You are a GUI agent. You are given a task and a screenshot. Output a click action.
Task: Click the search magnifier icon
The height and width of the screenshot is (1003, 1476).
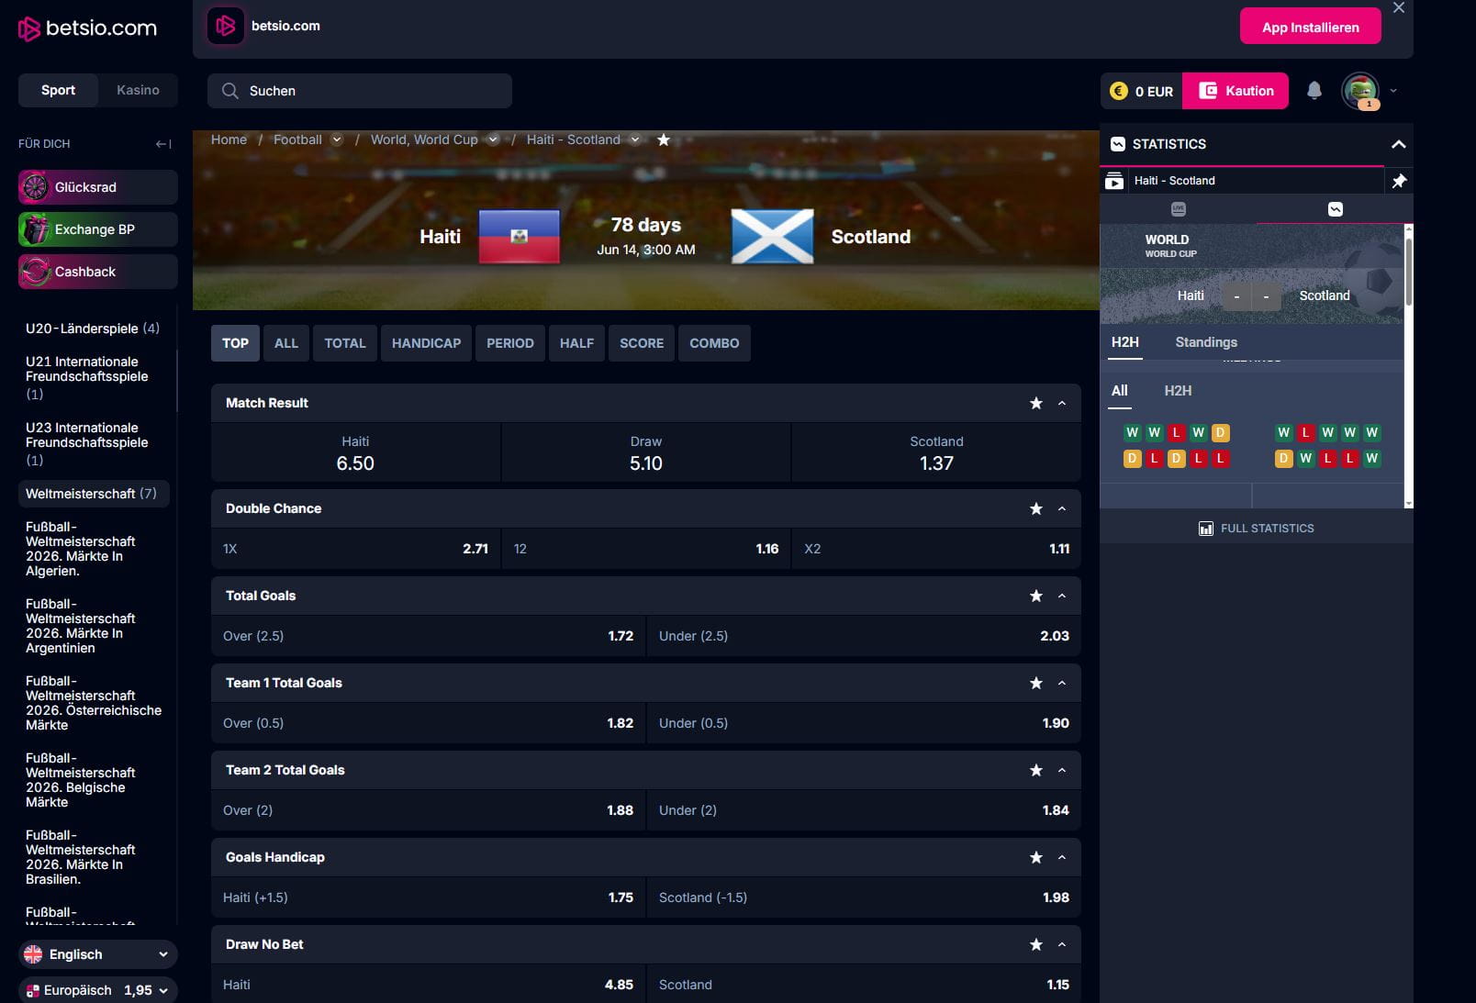229,90
